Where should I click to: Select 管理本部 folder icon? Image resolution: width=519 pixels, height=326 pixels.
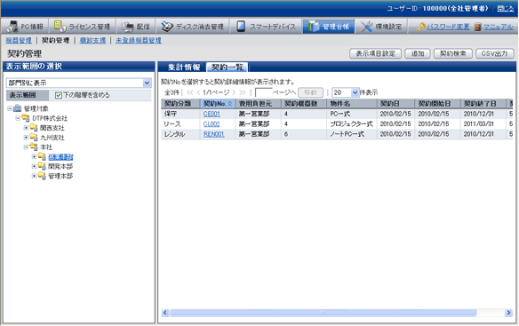[42, 176]
